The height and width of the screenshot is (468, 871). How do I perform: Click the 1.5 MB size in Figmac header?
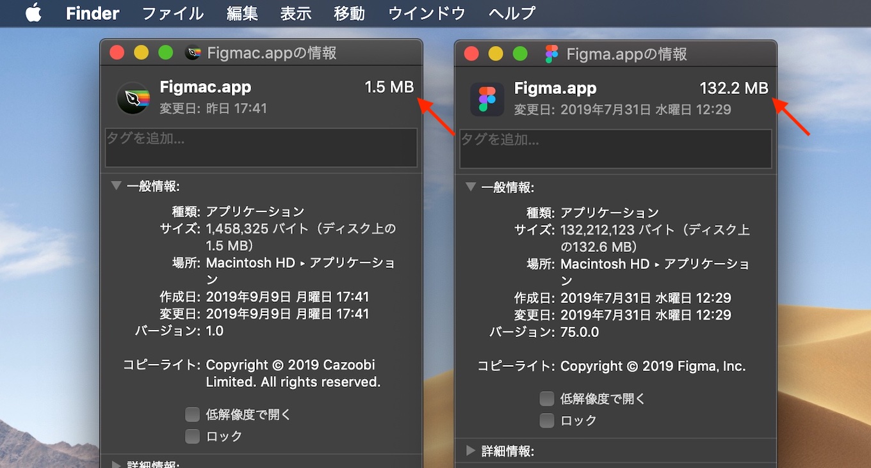click(389, 87)
